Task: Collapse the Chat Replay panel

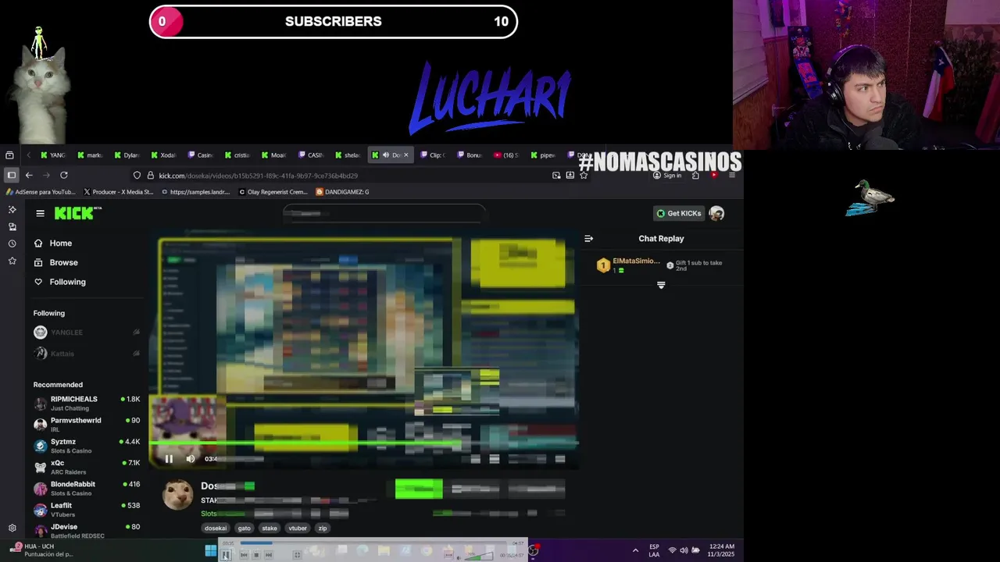Action: 588,239
